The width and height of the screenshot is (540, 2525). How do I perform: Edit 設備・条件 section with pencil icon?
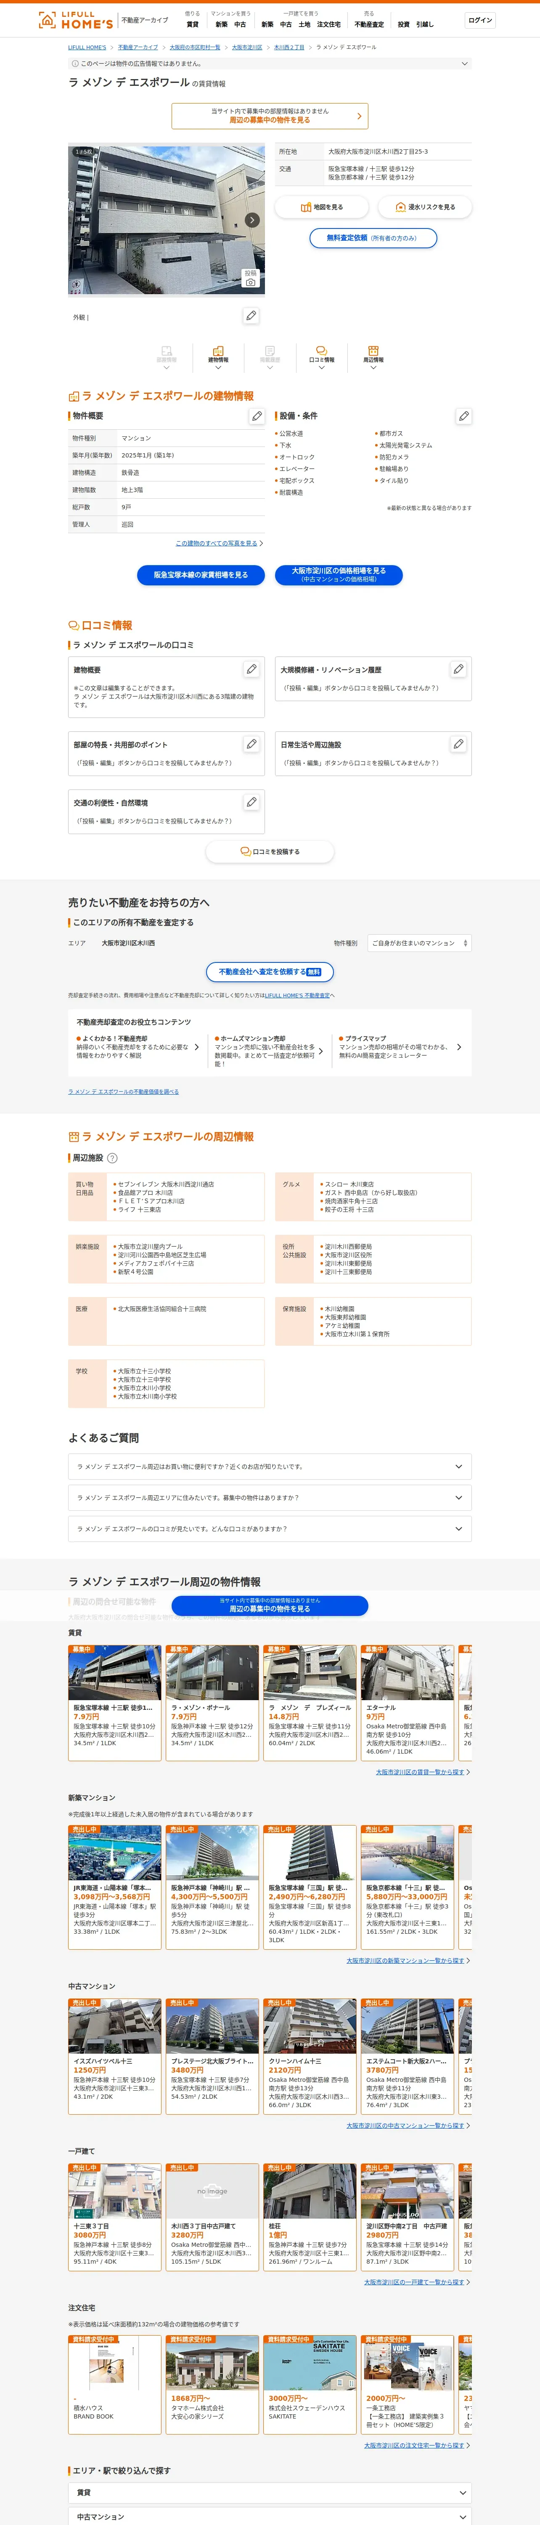[463, 416]
